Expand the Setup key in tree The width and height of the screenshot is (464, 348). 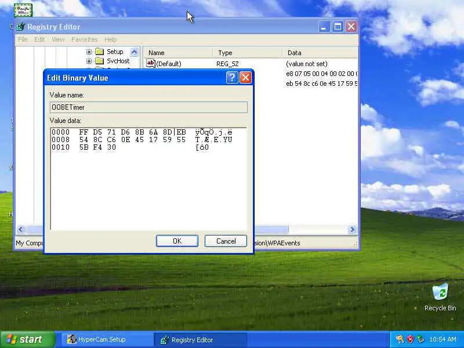pos(89,52)
